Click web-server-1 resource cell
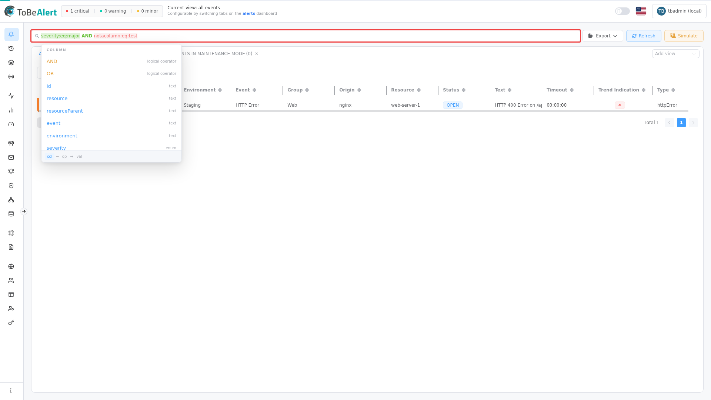 coord(405,105)
